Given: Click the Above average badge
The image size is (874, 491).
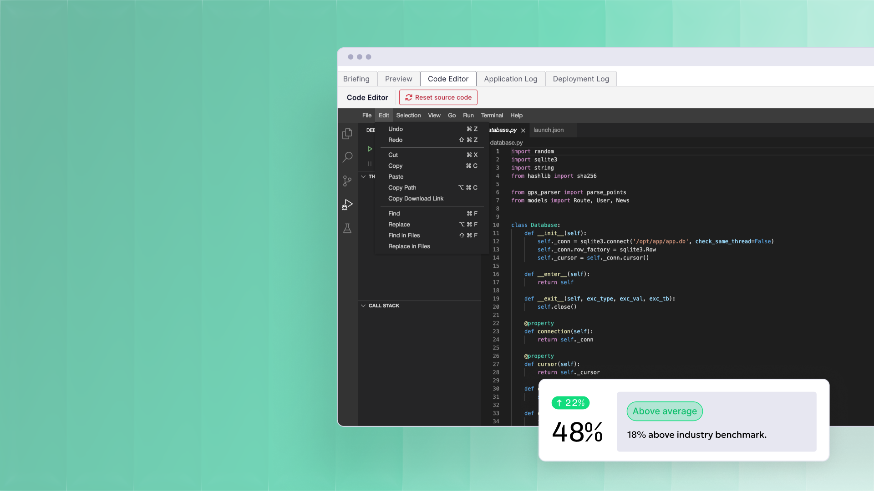Looking at the screenshot, I should pos(664,411).
